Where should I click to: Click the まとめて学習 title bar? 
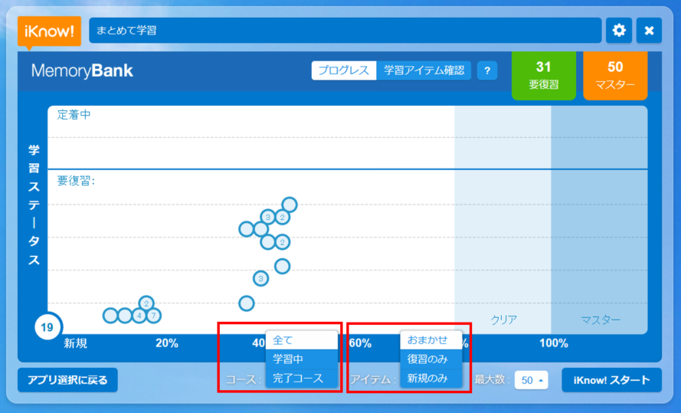pyautogui.click(x=345, y=31)
